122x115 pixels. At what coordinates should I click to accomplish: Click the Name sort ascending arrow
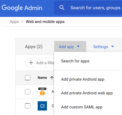pyautogui.click(x=52, y=78)
